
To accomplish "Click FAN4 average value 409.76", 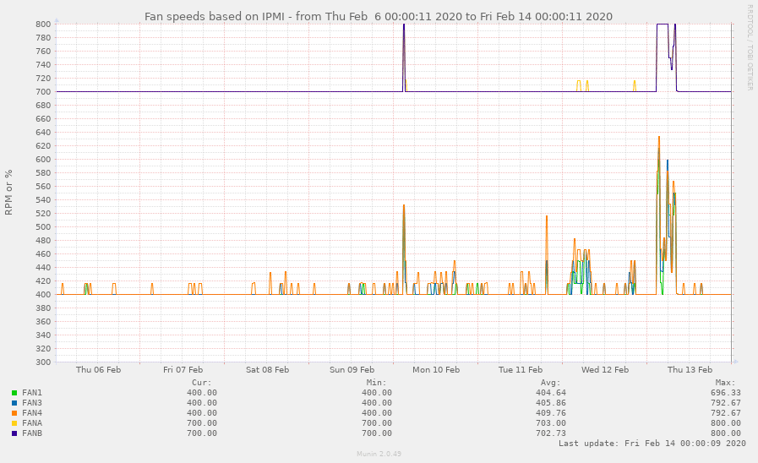I will click(x=551, y=413).
